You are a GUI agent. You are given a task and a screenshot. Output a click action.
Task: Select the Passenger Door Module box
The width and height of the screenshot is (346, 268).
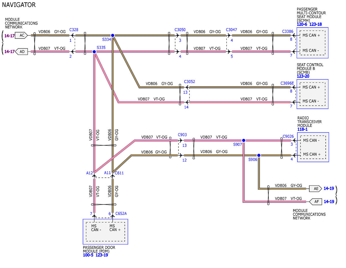click(105, 232)
